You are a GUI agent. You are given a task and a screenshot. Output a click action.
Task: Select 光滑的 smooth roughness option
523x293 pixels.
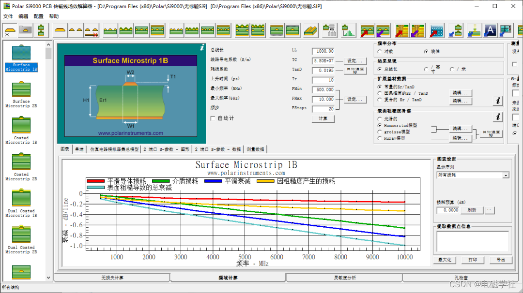[x=380, y=119]
